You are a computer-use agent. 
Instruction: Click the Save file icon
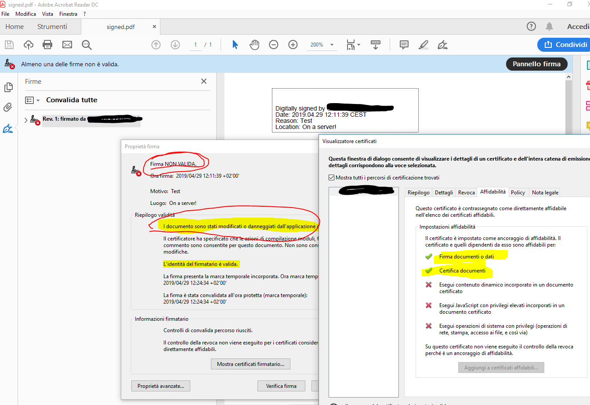point(9,44)
